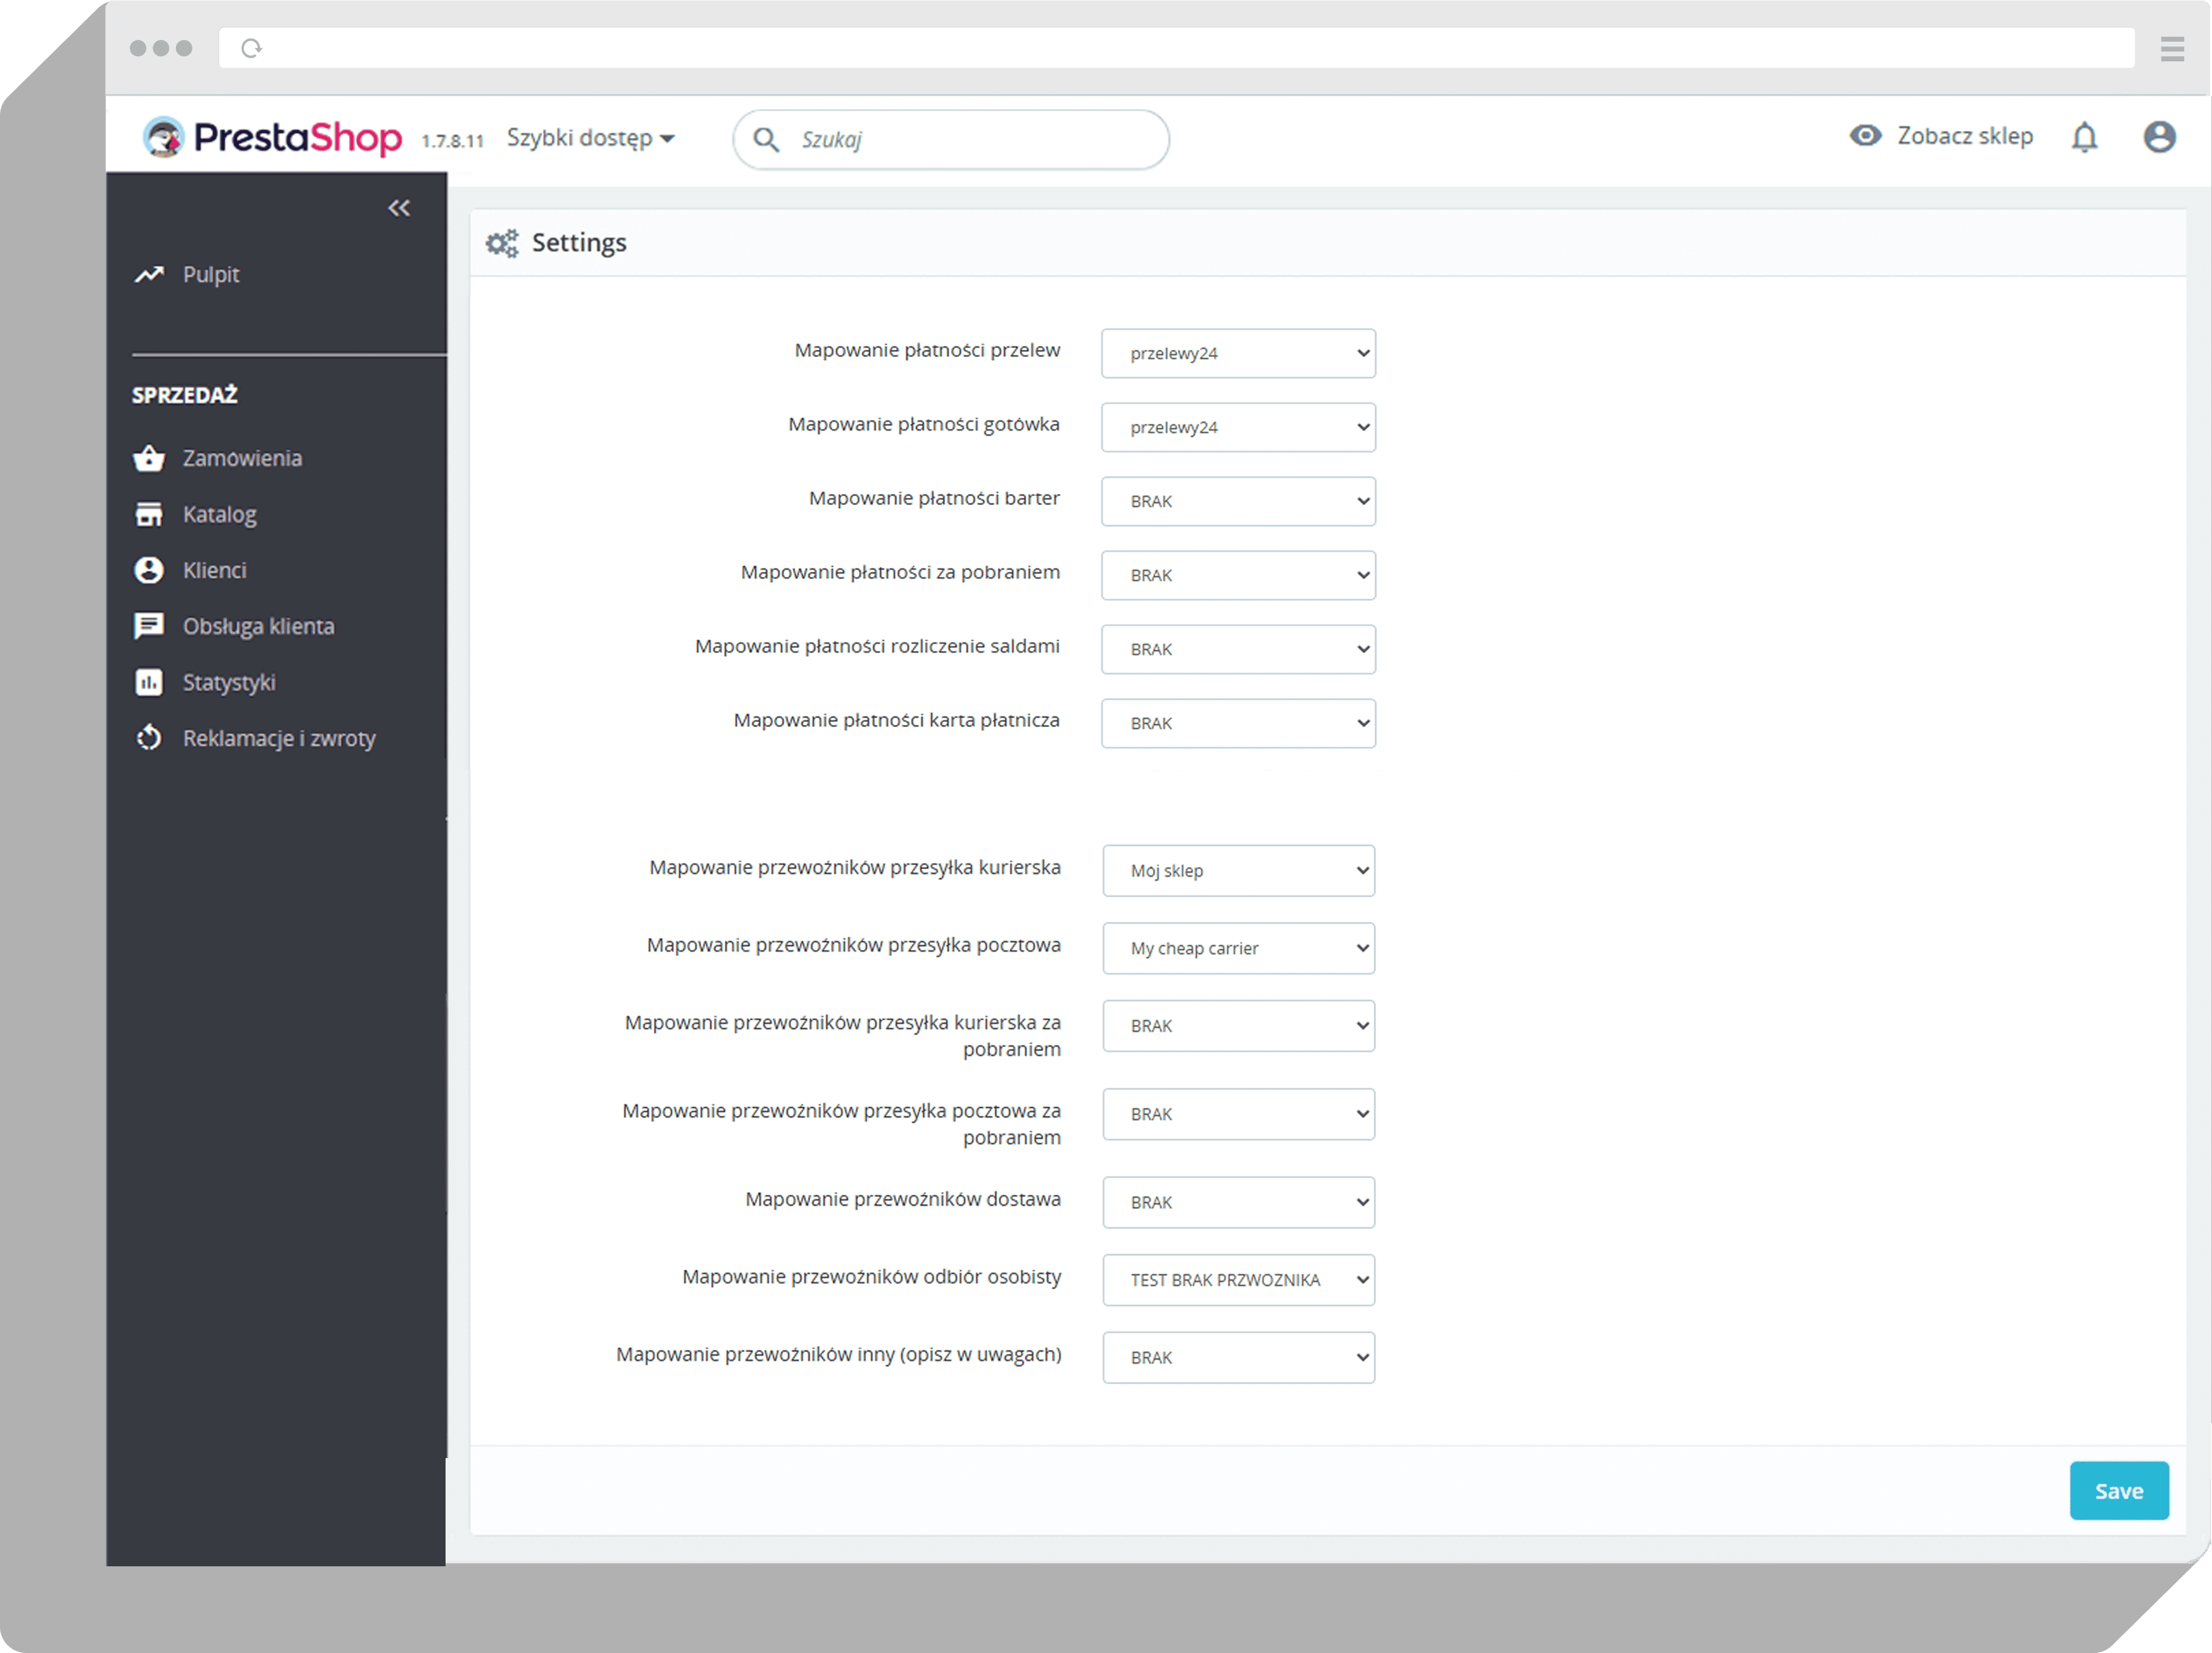Viewport: 2212px width, 1653px height.
Task: Go to Obsługa klienta menu item
Action: [258, 627]
